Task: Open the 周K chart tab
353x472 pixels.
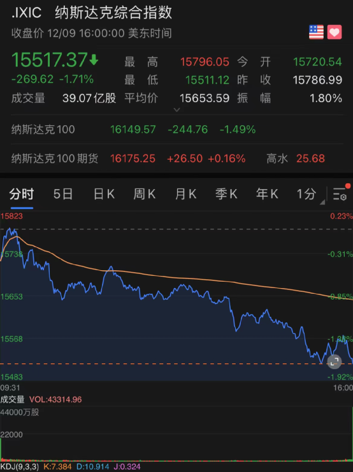Action: (x=145, y=194)
